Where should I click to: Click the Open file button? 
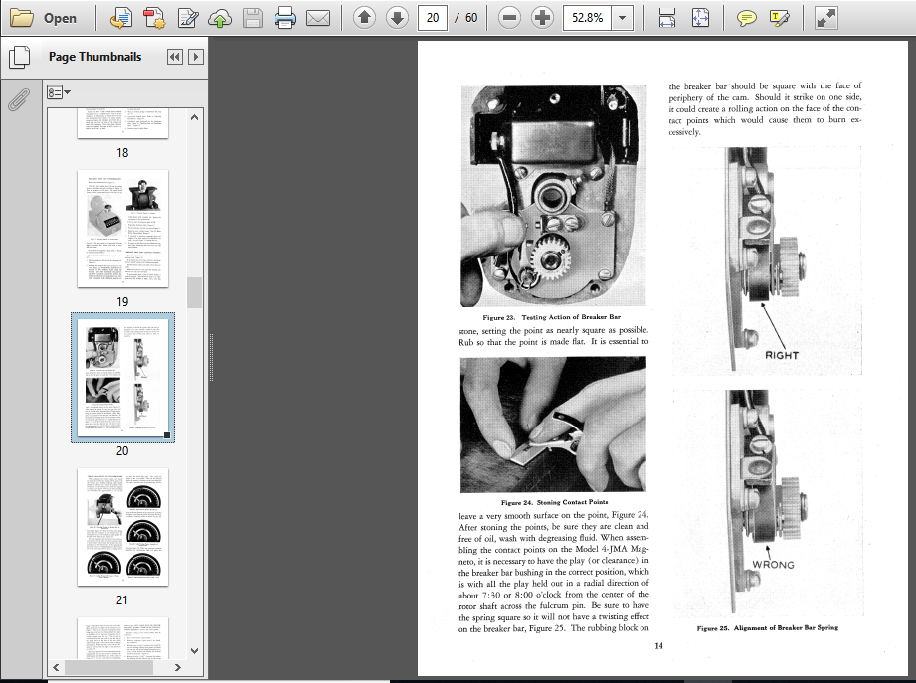point(44,18)
